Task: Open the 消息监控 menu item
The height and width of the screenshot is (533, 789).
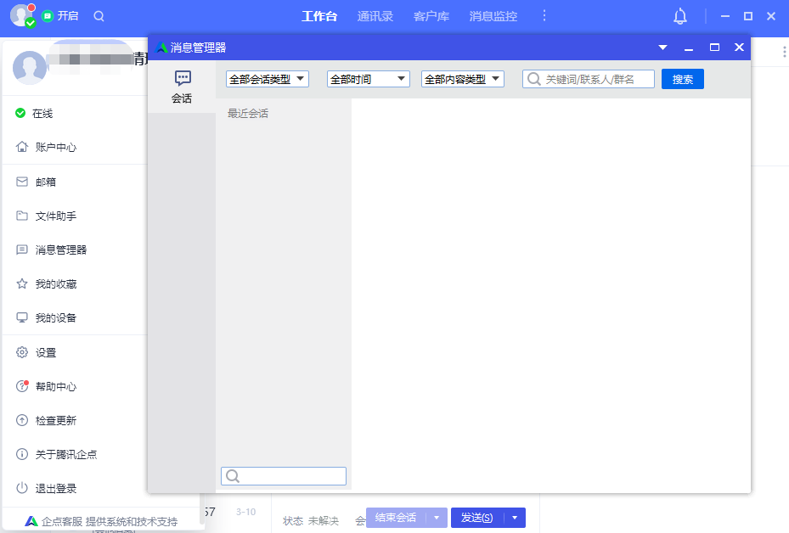Action: tap(493, 16)
